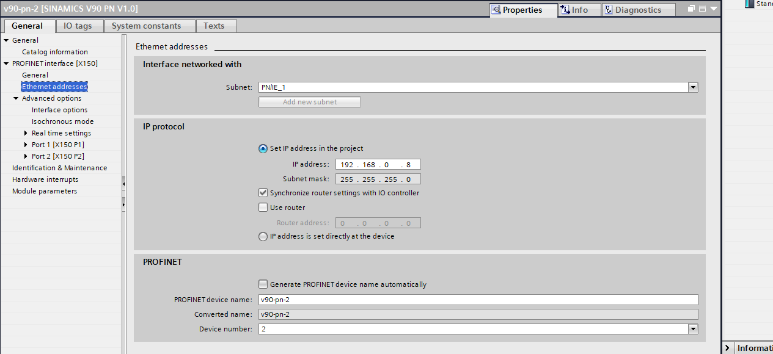This screenshot has width=773, height=354.
Task: Click the PROFINET device name field
Action: [478, 300]
